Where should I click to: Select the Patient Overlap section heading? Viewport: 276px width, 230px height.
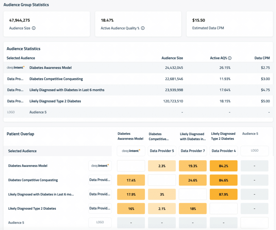pyautogui.click(x=20, y=134)
